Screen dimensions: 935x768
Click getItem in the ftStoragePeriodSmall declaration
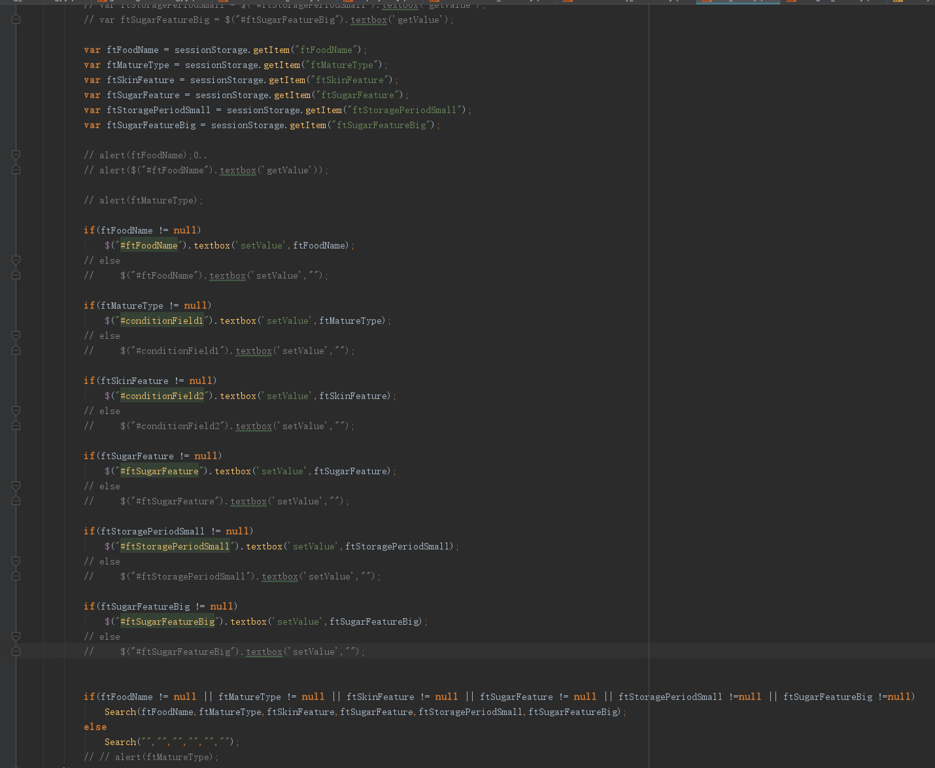(323, 110)
